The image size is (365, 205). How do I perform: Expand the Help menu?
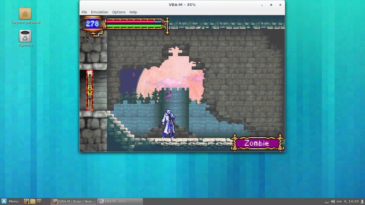pos(133,12)
